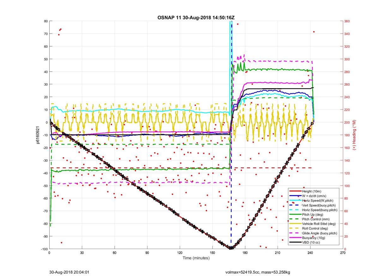This screenshot has height=280, width=379.
Task: Click the x-axis tick label '120'
Action: [x=180, y=253]
